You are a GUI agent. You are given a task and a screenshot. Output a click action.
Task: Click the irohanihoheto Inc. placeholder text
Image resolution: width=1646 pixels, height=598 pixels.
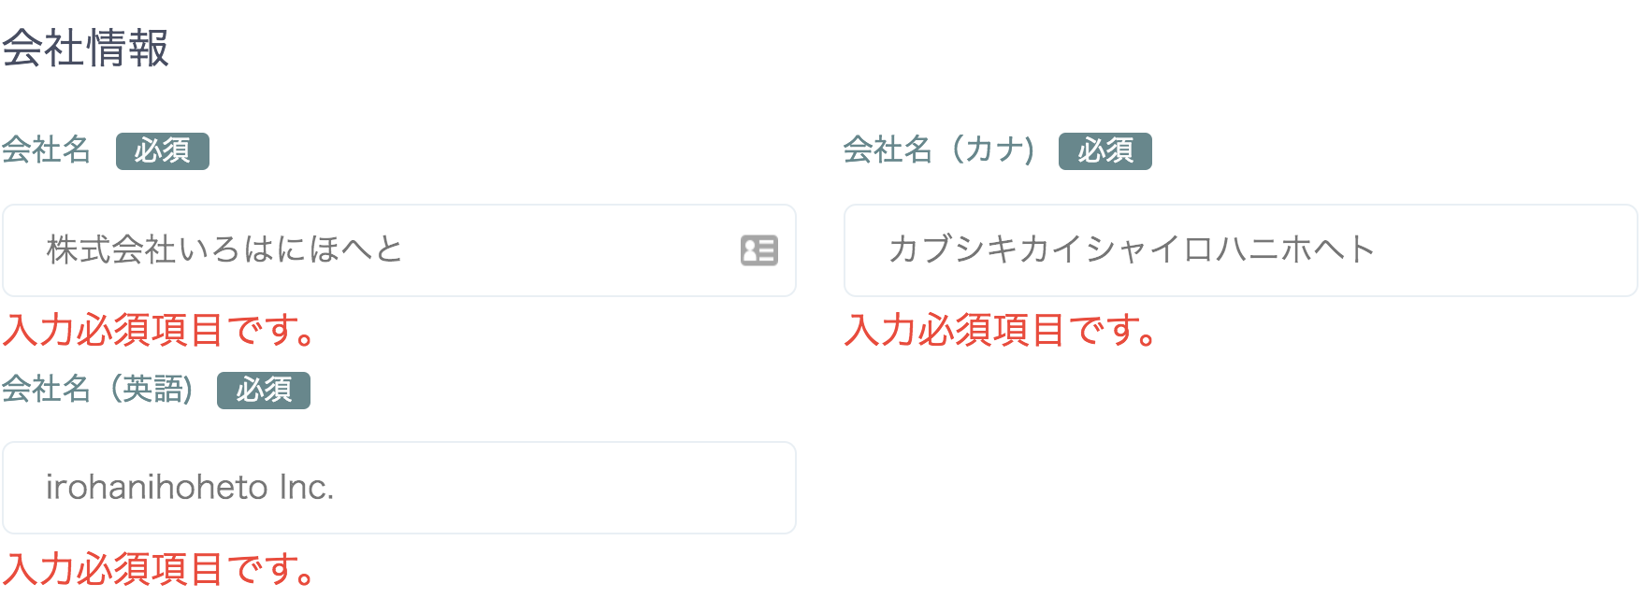[x=190, y=488]
